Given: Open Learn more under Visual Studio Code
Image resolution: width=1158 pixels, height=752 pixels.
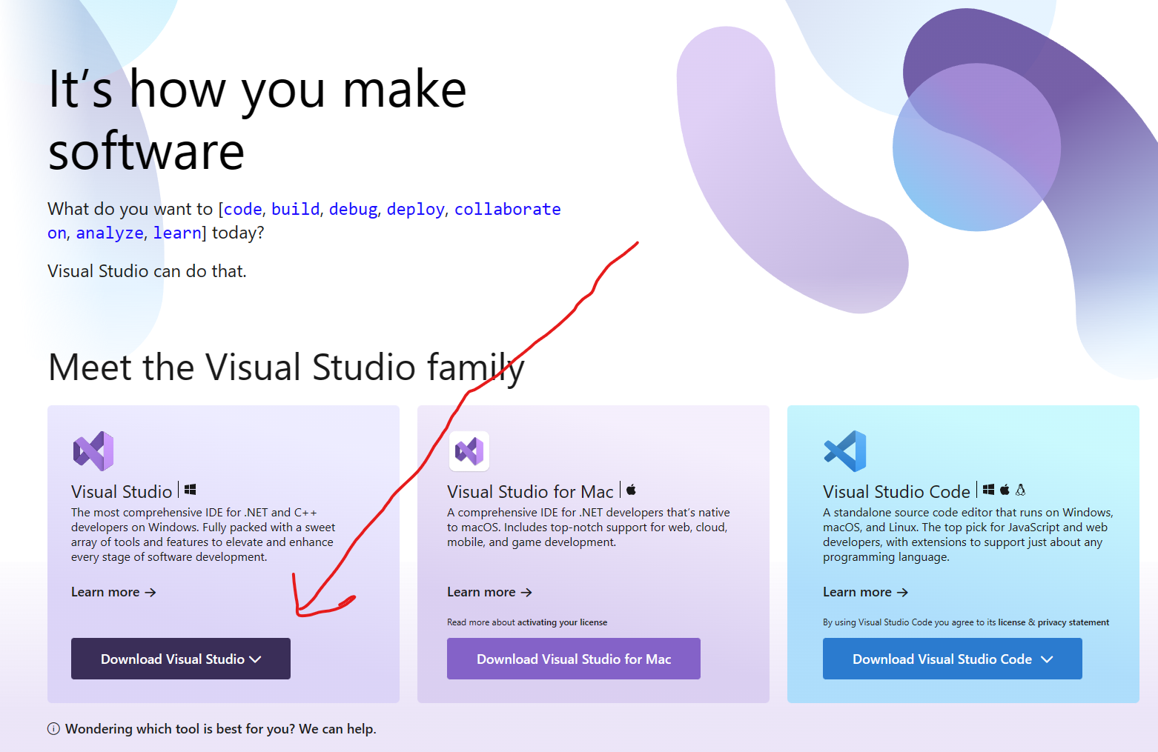Looking at the screenshot, I should coord(865,592).
